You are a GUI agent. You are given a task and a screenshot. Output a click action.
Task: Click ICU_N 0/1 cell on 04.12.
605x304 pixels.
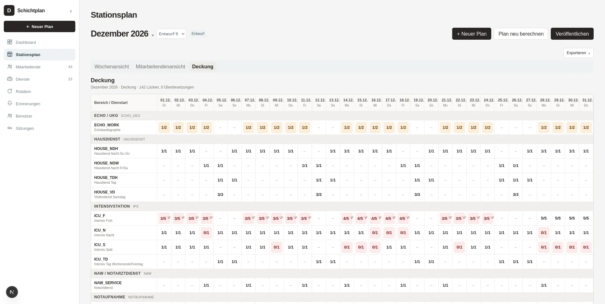206,233
